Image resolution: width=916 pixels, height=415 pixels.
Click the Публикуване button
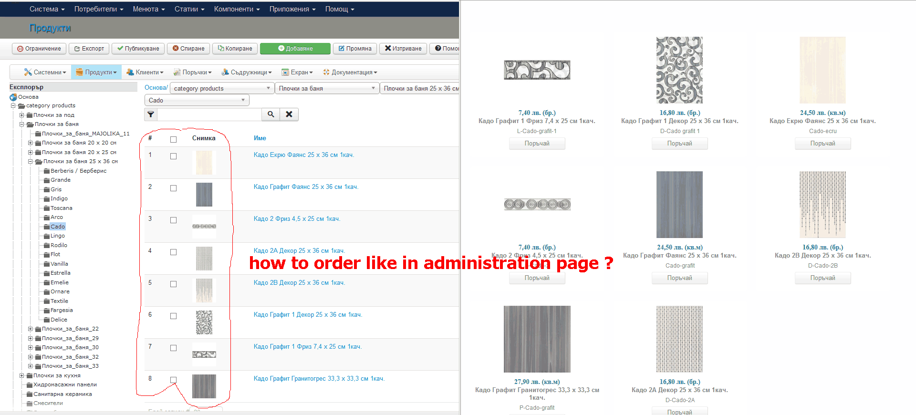coord(138,49)
